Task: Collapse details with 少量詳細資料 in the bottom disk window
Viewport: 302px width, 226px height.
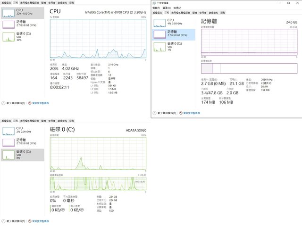Action: [14, 221]
